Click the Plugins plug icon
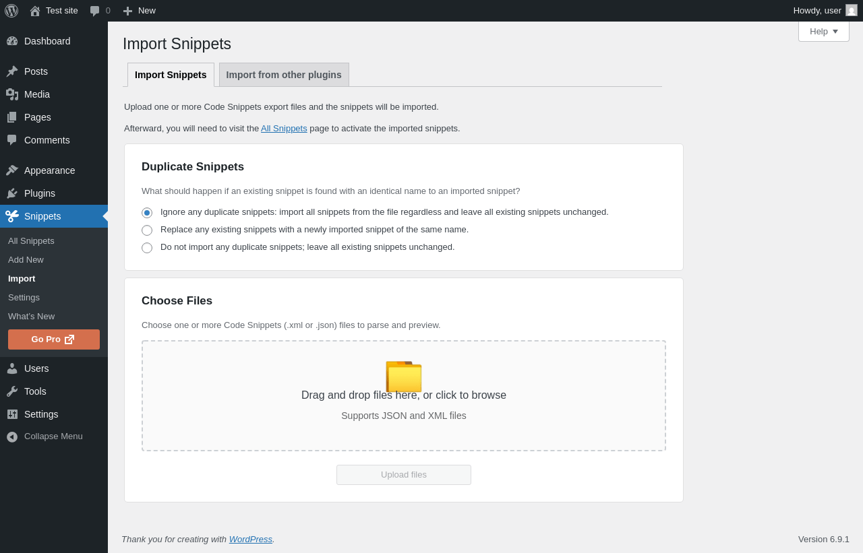 click(x=12, y=193)
